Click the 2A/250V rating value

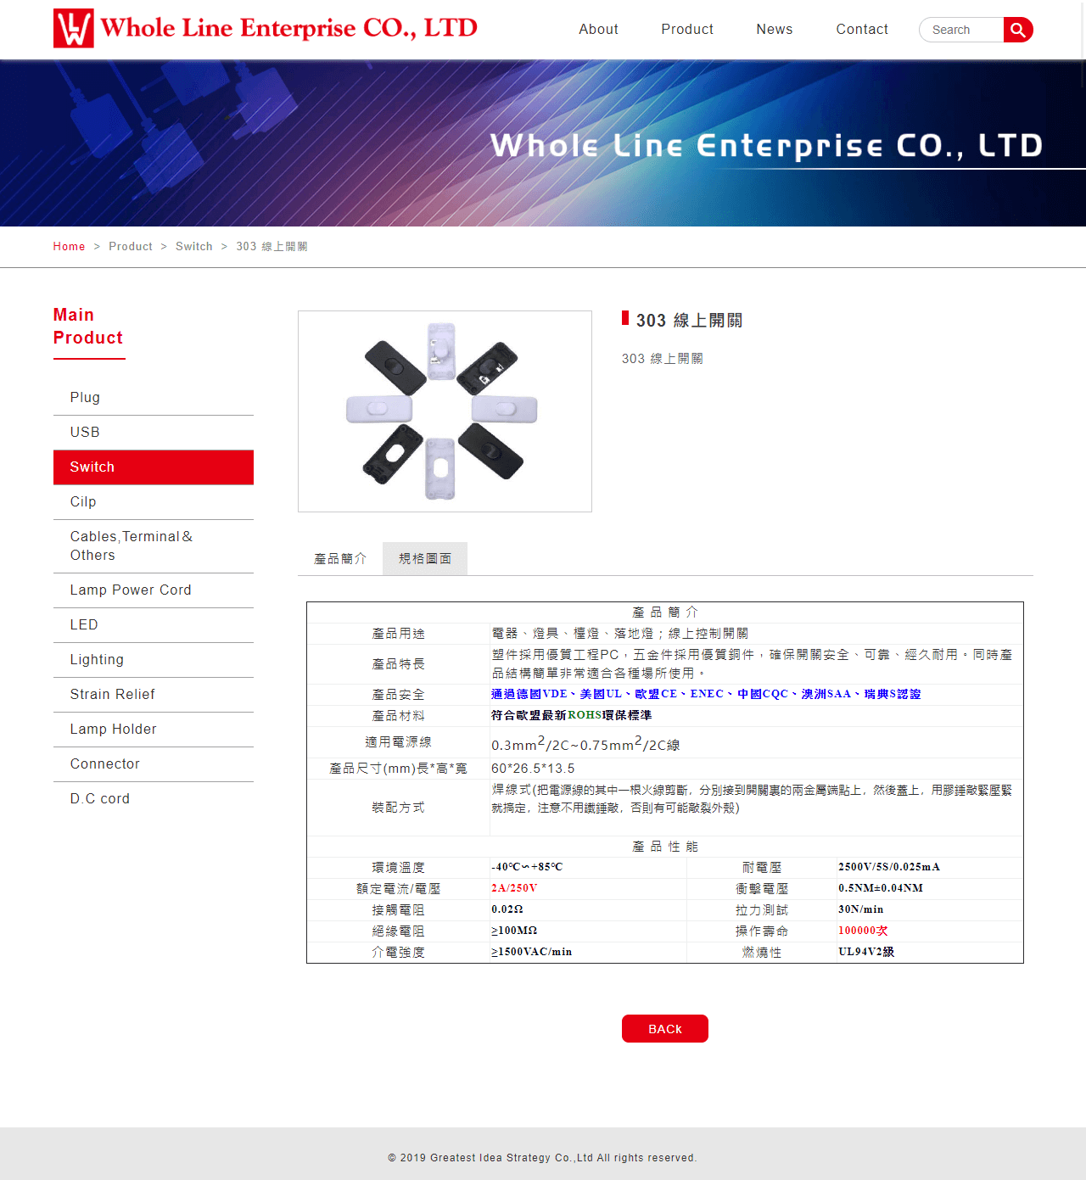tap(514, 888)
